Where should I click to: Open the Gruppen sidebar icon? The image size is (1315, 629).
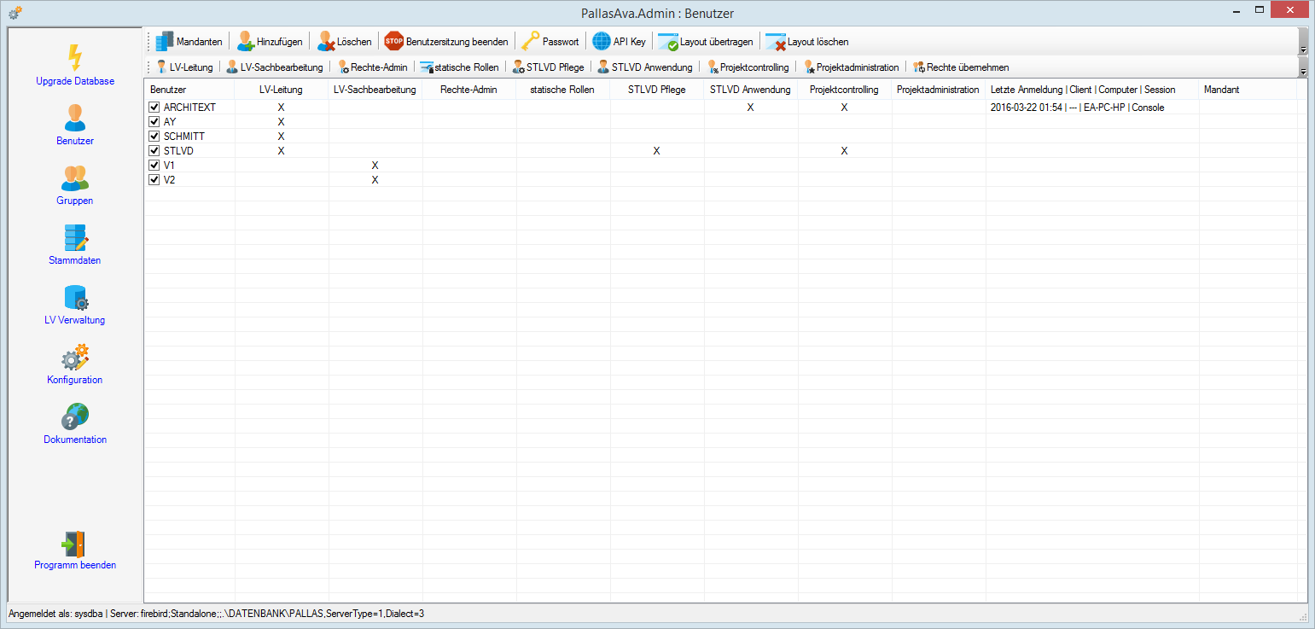[75, 178]
